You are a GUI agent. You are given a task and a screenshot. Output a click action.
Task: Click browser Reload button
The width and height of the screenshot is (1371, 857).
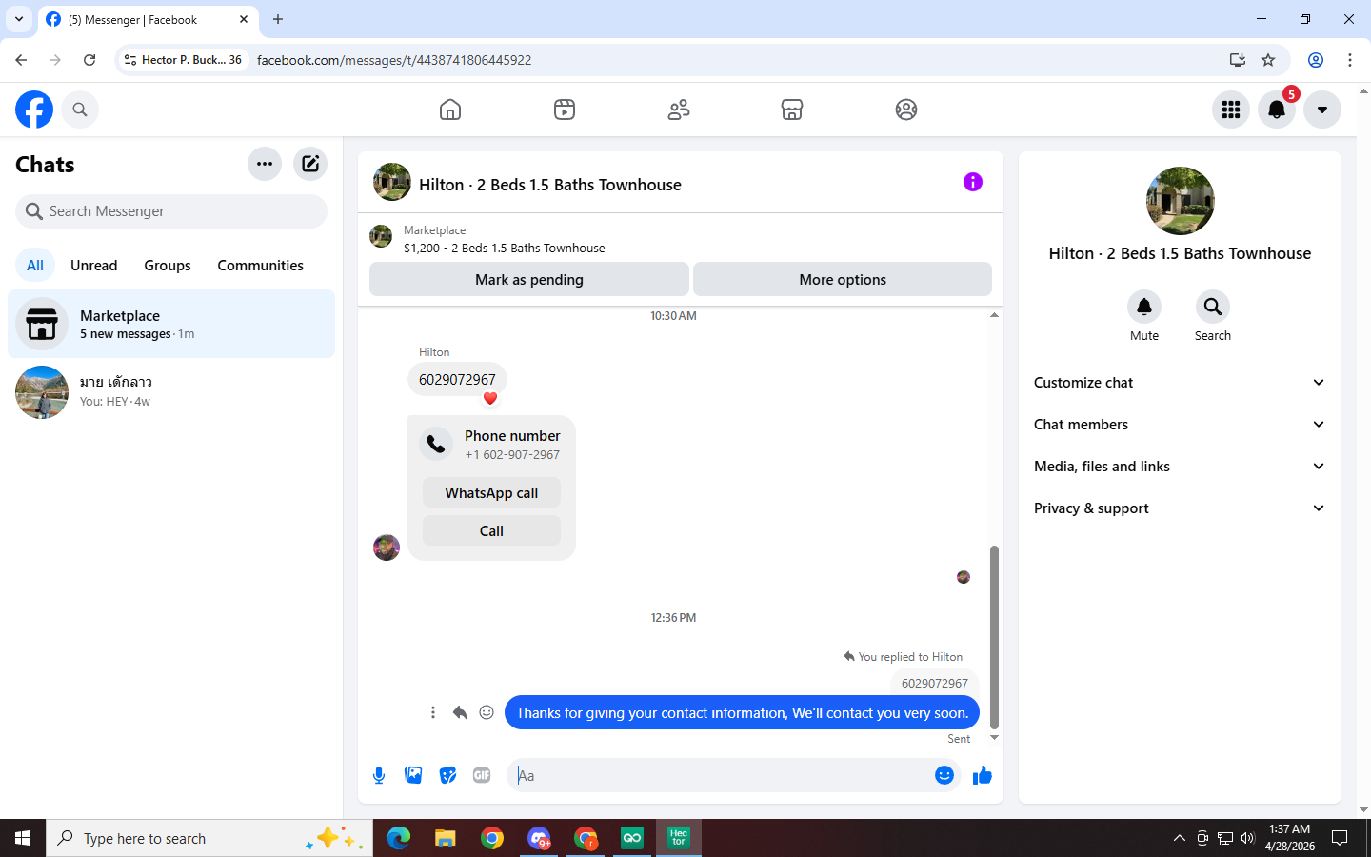click(89, 60)
